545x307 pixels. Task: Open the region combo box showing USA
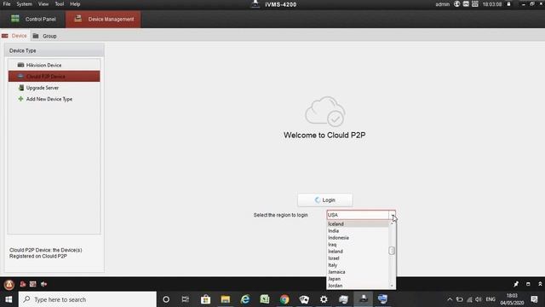click(x=361, y=215)
